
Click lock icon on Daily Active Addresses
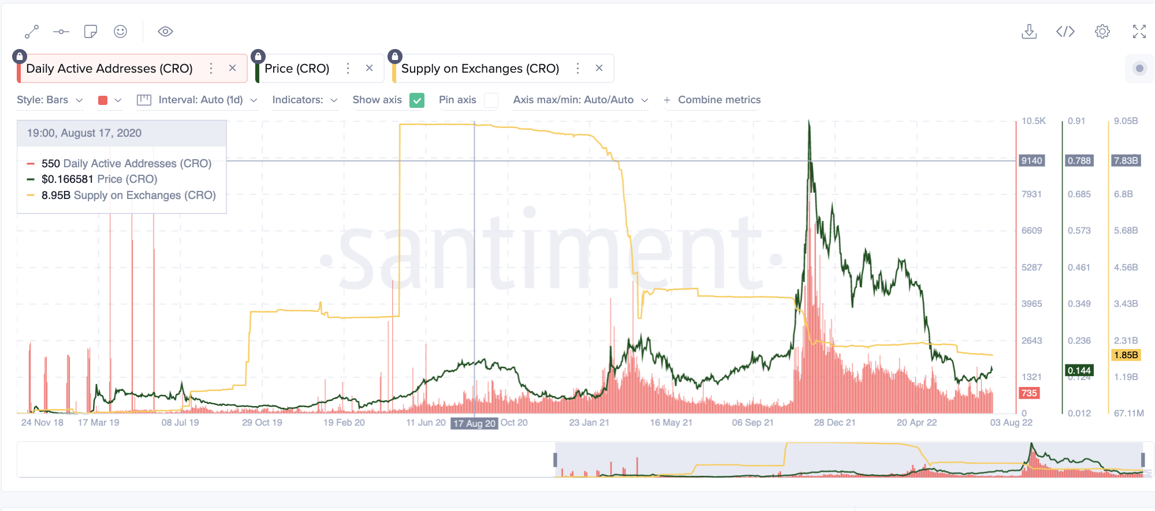click(20, 57)
